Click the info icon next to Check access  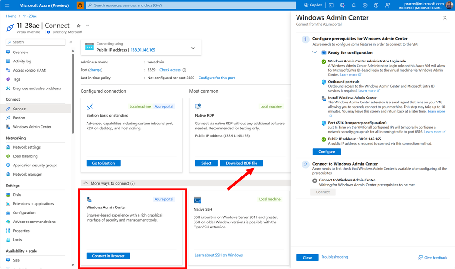[x=184, y=70]
